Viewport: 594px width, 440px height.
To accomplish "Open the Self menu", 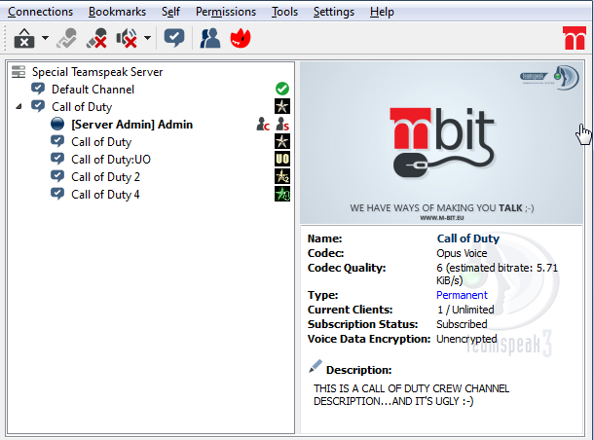I will (x=170, y=12).
